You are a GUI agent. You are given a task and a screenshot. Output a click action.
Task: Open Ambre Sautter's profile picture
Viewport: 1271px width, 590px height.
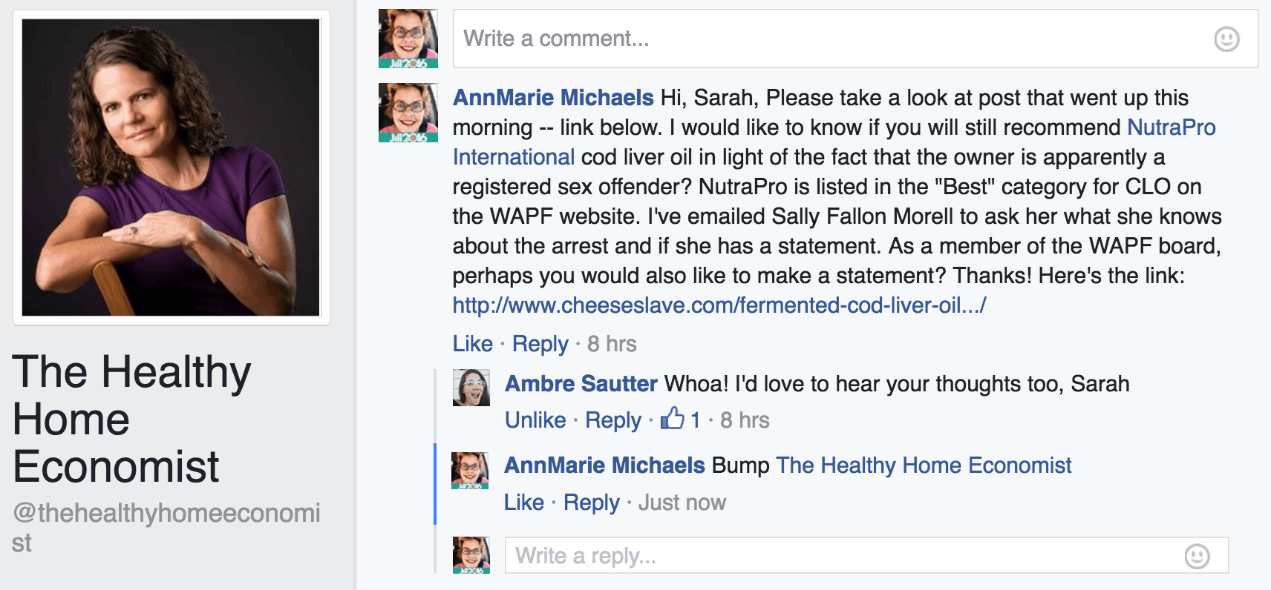click(x=471, y=388)
